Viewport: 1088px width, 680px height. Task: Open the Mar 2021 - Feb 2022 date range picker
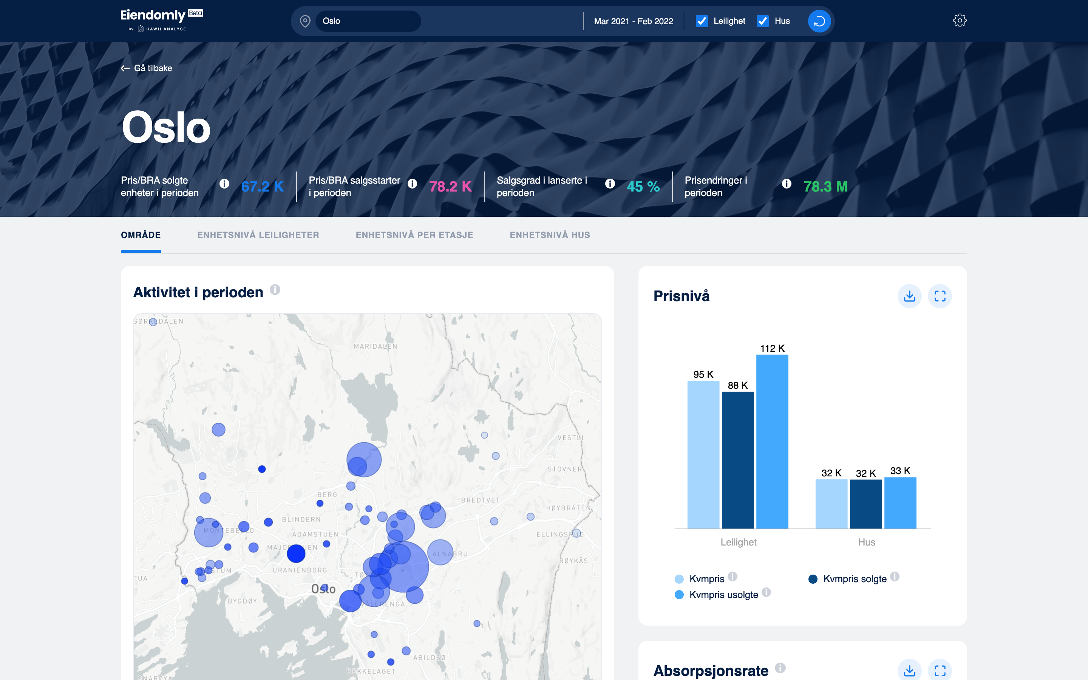tap(634, 21)
